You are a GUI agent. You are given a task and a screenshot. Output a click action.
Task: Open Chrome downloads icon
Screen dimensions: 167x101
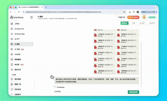pyautogui.click(x=130, y=12)
